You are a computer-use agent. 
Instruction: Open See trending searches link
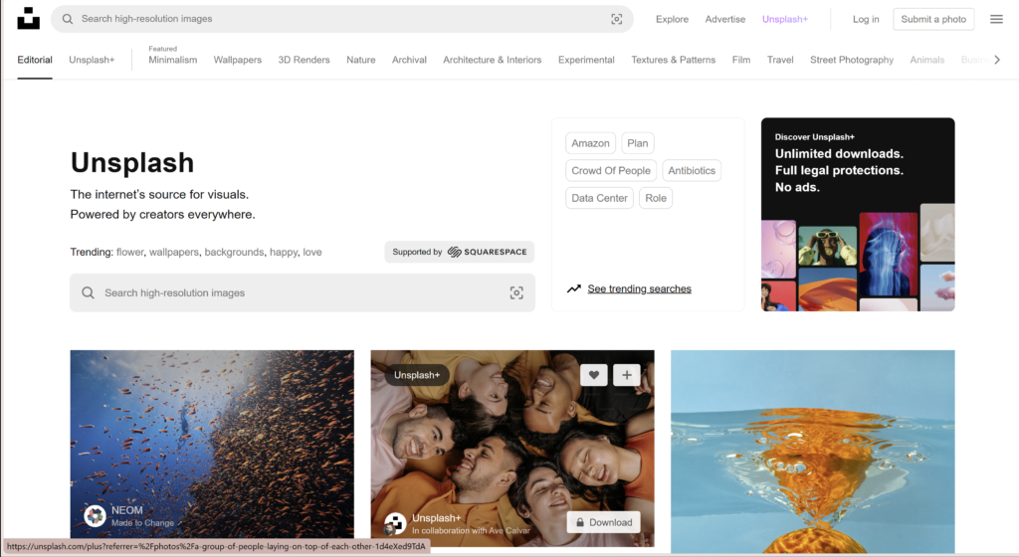[x=640, y=288]
